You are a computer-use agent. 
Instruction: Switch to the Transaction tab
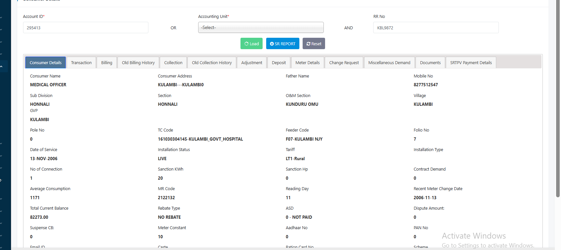point(81,63)
